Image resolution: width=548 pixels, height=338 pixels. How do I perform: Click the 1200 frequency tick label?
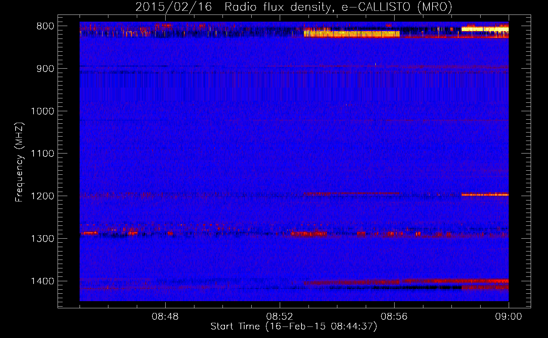pos(42,196)
